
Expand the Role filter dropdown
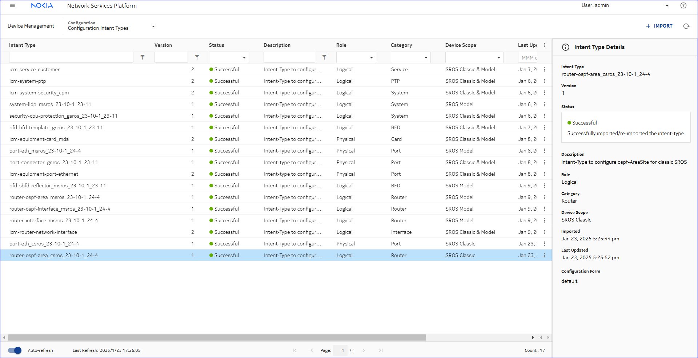371,58
